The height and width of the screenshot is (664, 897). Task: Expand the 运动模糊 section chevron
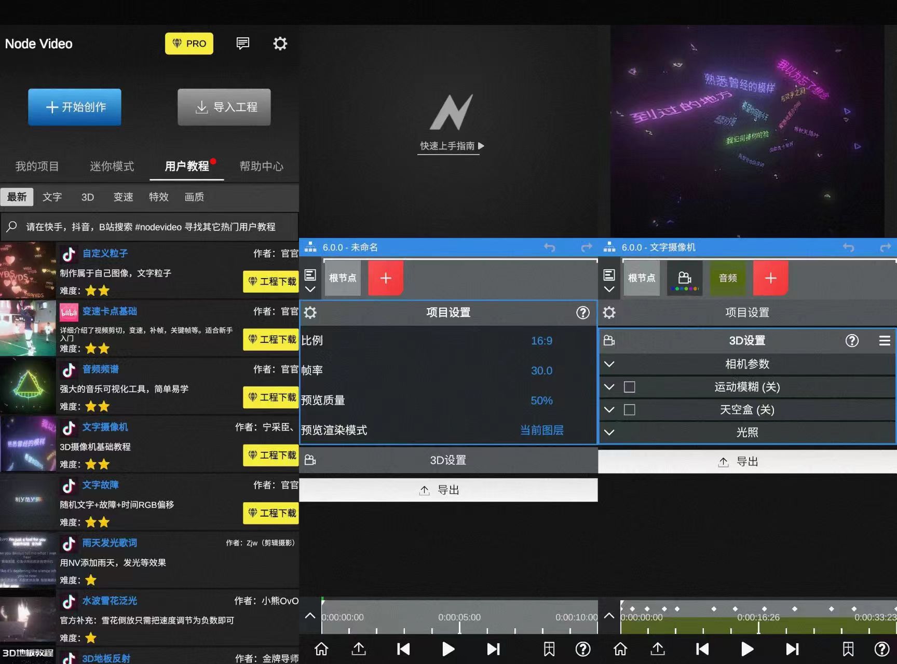pos(609,386)
